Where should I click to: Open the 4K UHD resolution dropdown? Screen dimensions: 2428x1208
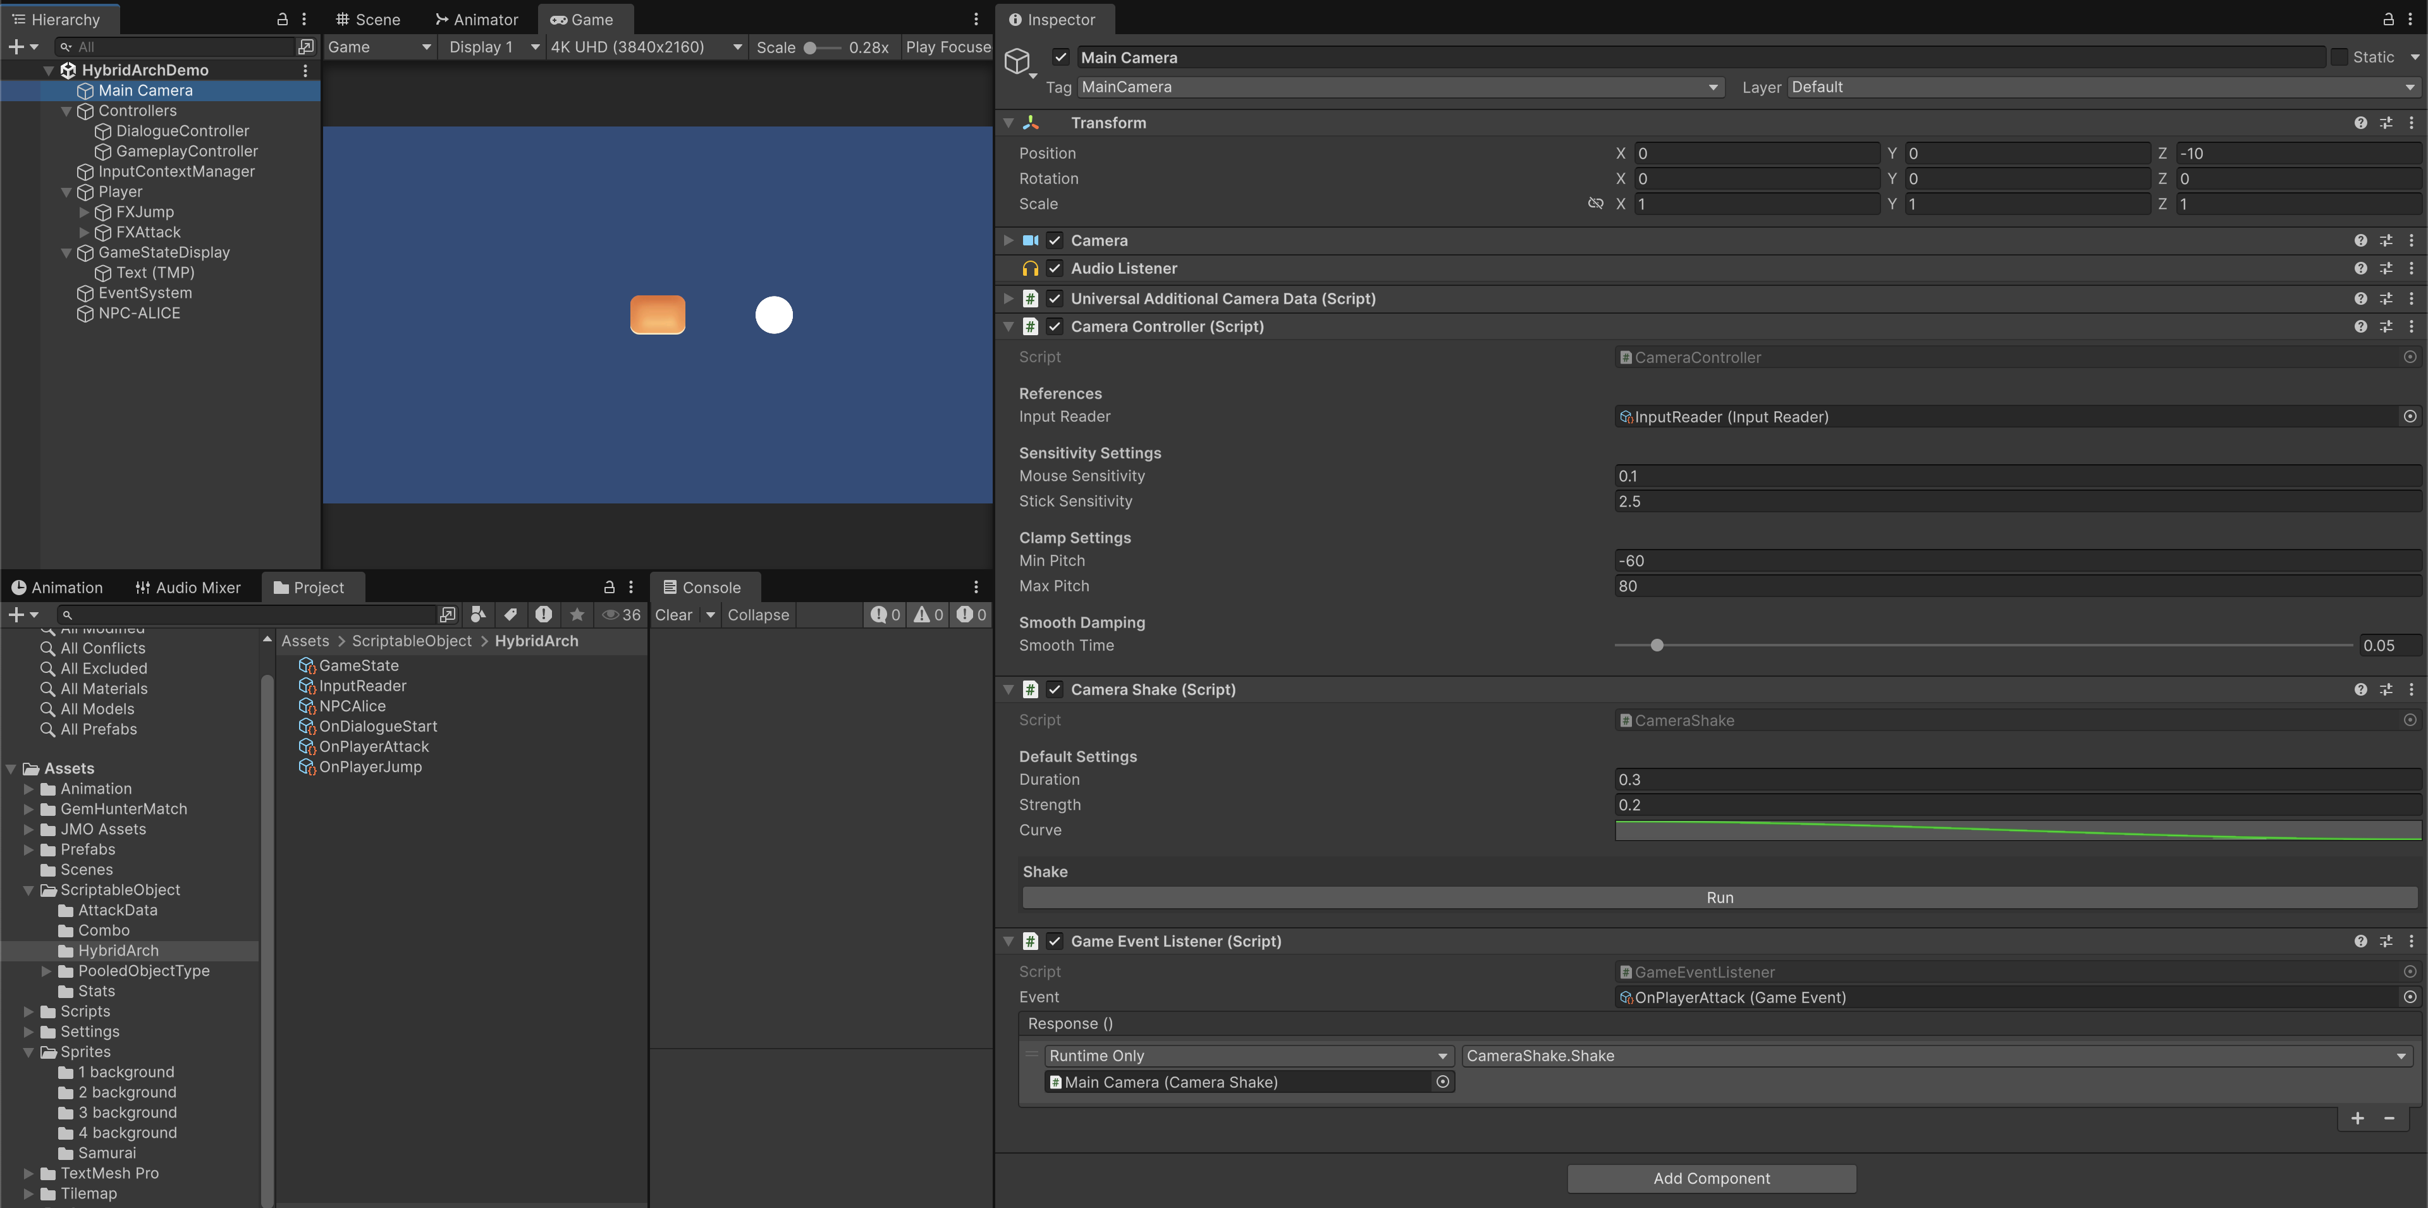(647, 47)
